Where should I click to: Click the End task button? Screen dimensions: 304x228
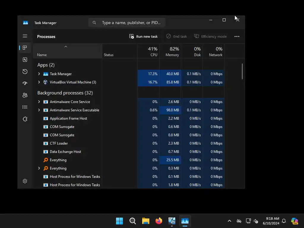pyautogui.click(x=177, y=37)
